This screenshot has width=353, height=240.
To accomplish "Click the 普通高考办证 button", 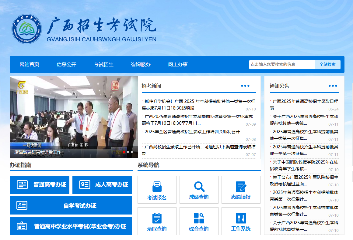I will pyautogui.click(x=40, y=184).
